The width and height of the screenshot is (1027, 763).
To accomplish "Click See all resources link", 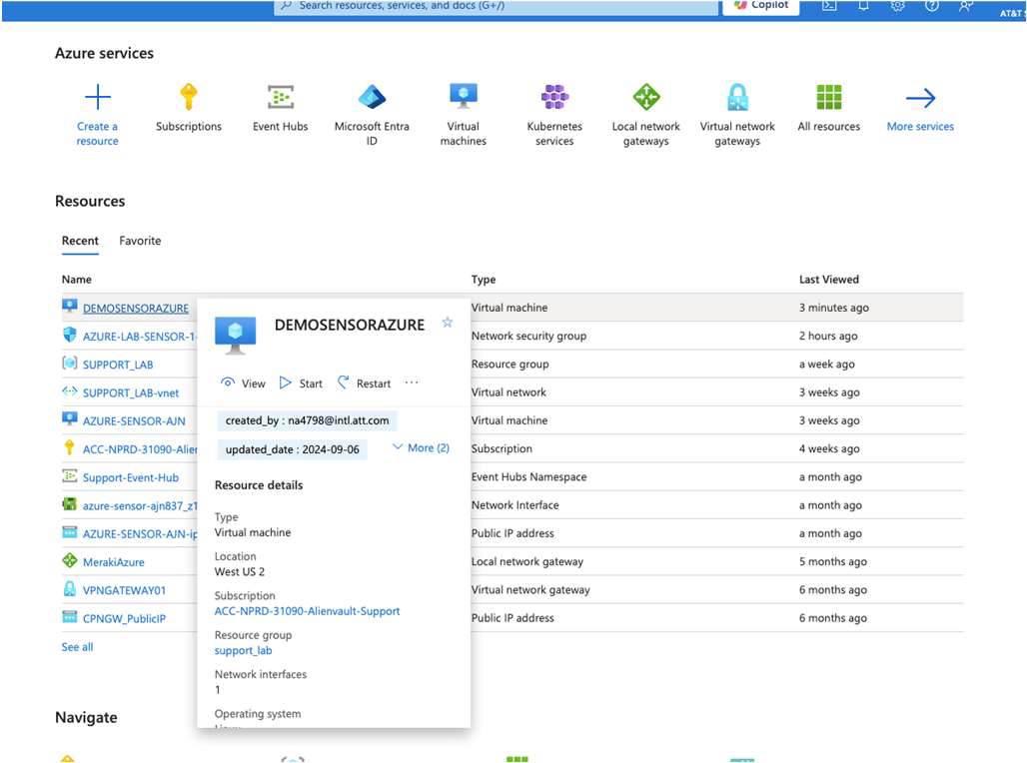I will 77,646.
